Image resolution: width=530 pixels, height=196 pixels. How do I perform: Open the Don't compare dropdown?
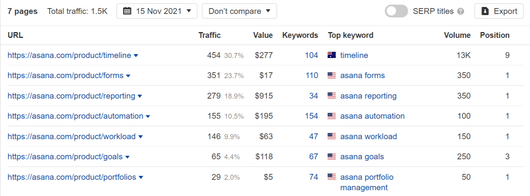coord(239,11)
